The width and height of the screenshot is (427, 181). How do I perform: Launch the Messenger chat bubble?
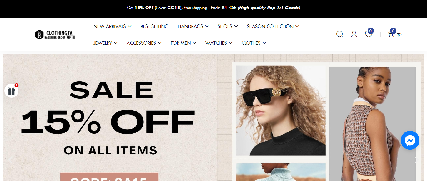click(410, 140)
